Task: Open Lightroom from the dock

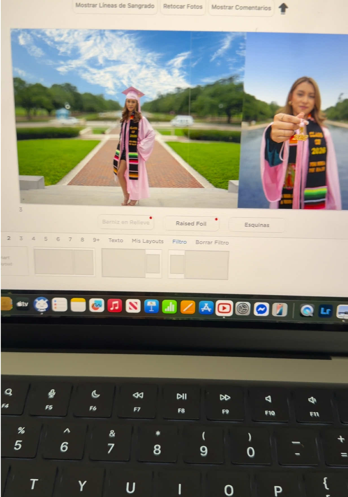Action: point(325,311)
